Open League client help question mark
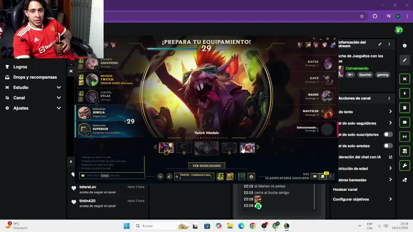 coord(314,39)
